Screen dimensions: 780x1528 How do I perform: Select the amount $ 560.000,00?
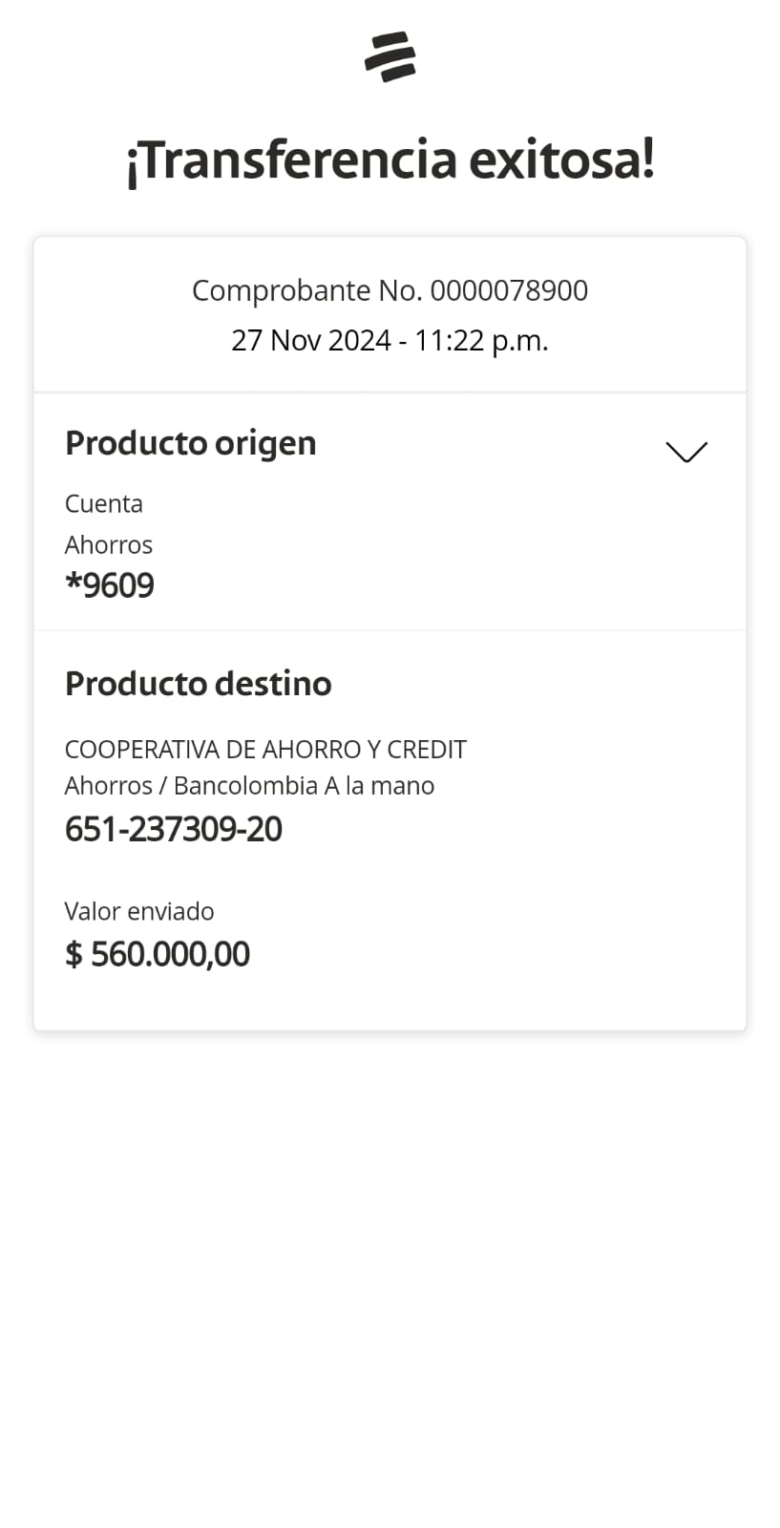pyautogui.click(x=158, y=954)
